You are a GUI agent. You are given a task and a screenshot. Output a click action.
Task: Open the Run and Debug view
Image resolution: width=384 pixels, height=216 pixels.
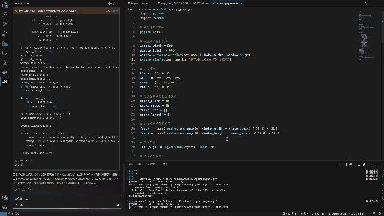pos(5,34)
